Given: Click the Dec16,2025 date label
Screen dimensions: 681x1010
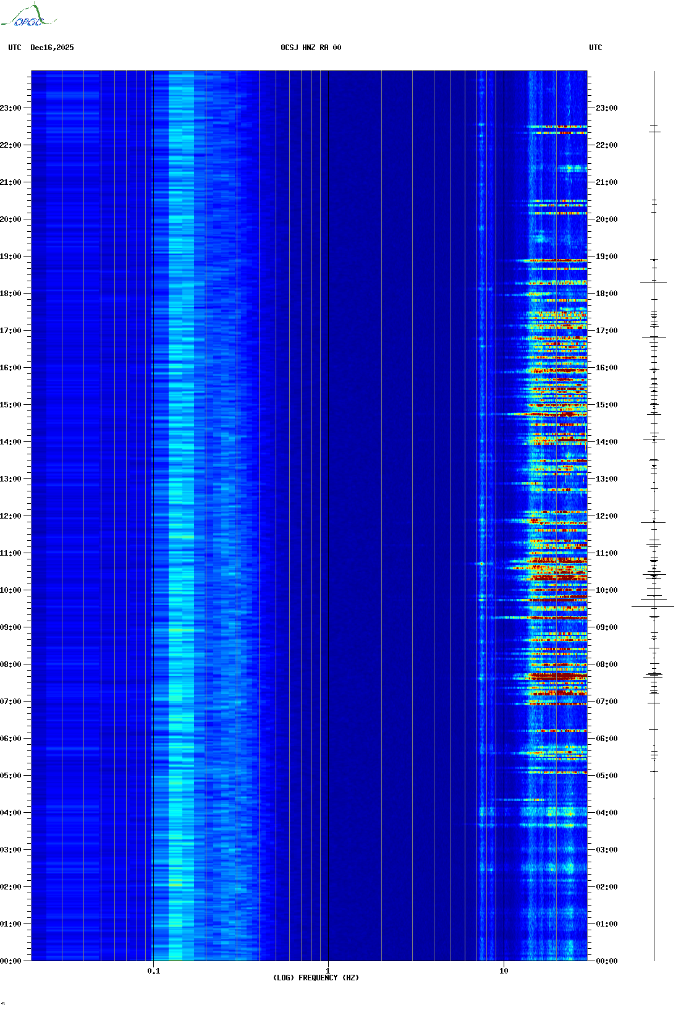Looking at the screenshot, I should click(x=52, y=48).
